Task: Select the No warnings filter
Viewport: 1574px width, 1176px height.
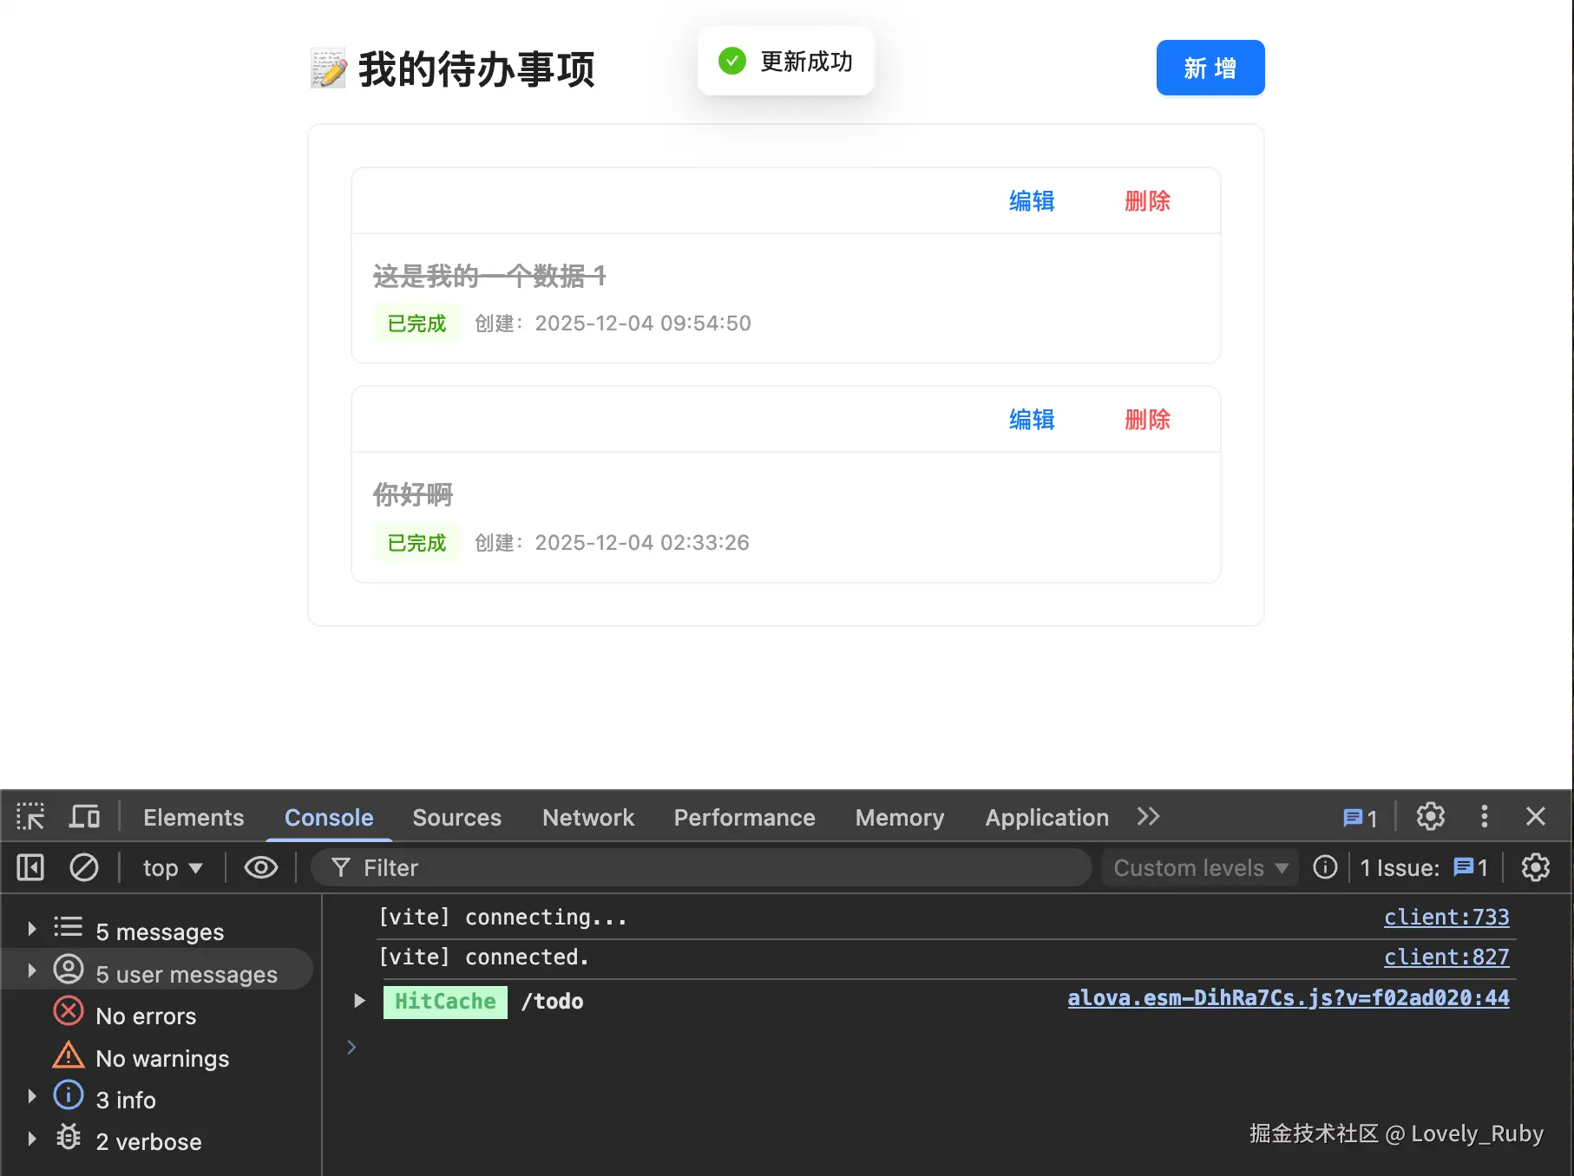Action: point(162,1057)
